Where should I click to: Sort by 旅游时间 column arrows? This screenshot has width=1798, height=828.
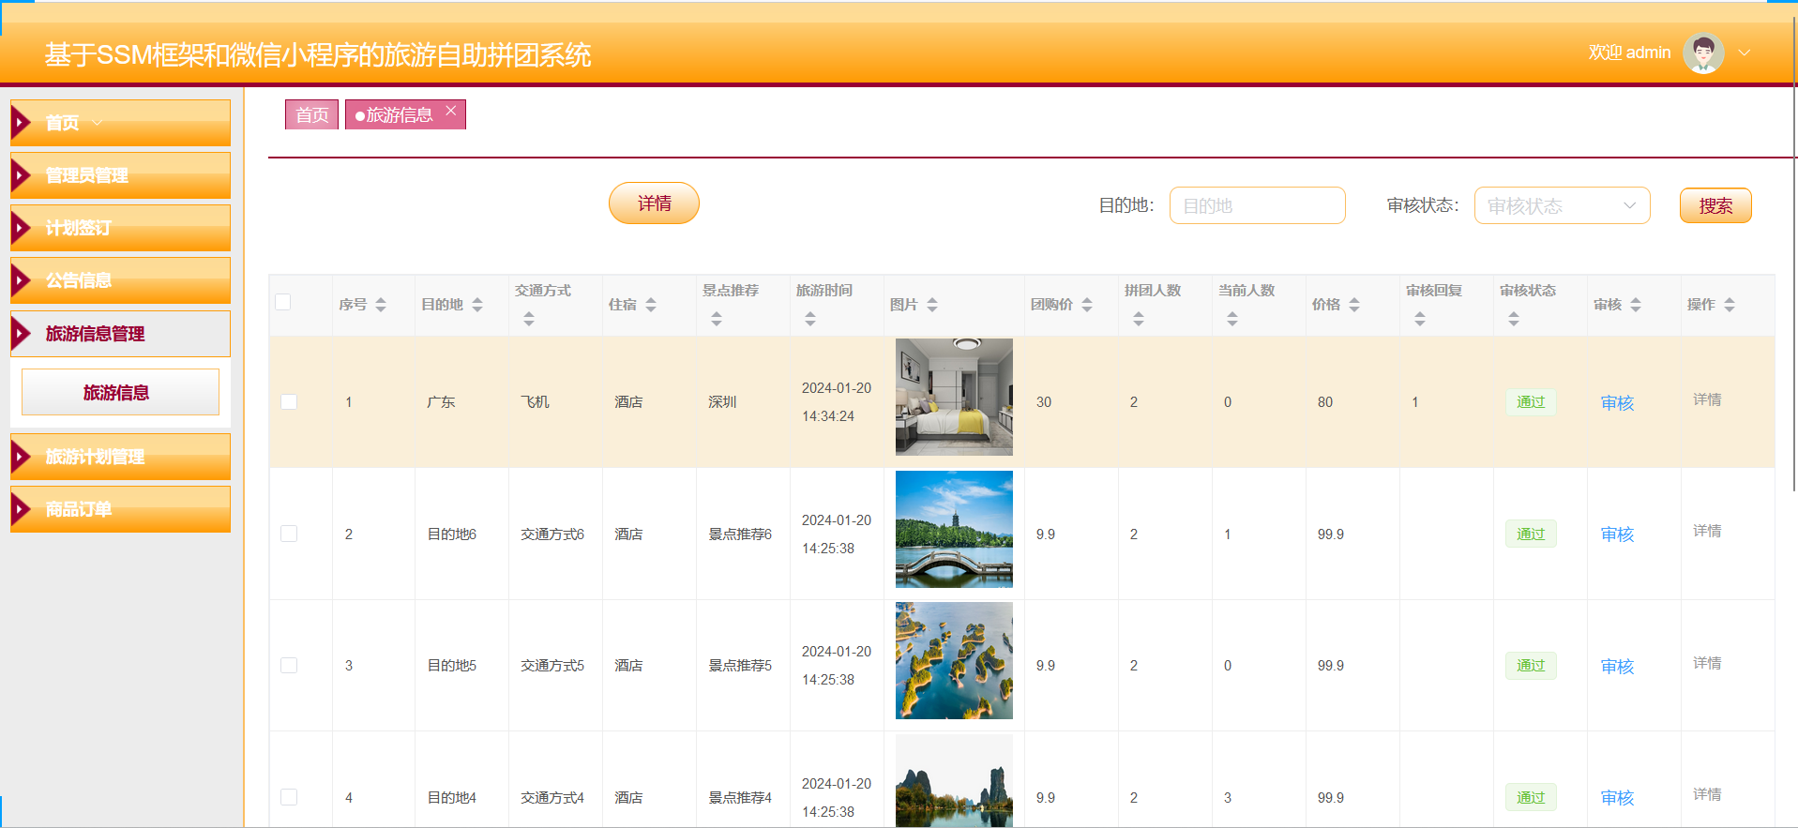coord(810,319)
